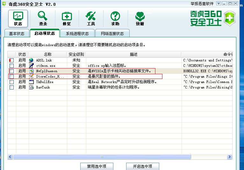This screenshot has height=170, width=244.
Task: Click the RavTask row icon
Action: pos(31,87)
